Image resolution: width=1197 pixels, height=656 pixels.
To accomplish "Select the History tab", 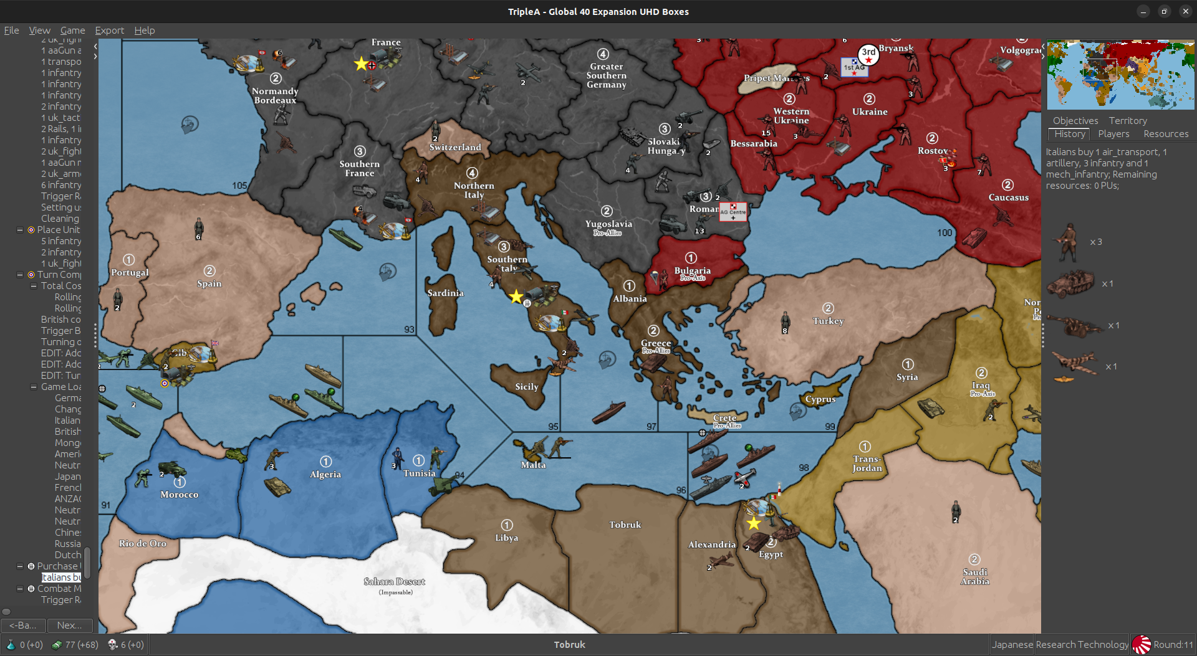I will [x=1070, y=134].
